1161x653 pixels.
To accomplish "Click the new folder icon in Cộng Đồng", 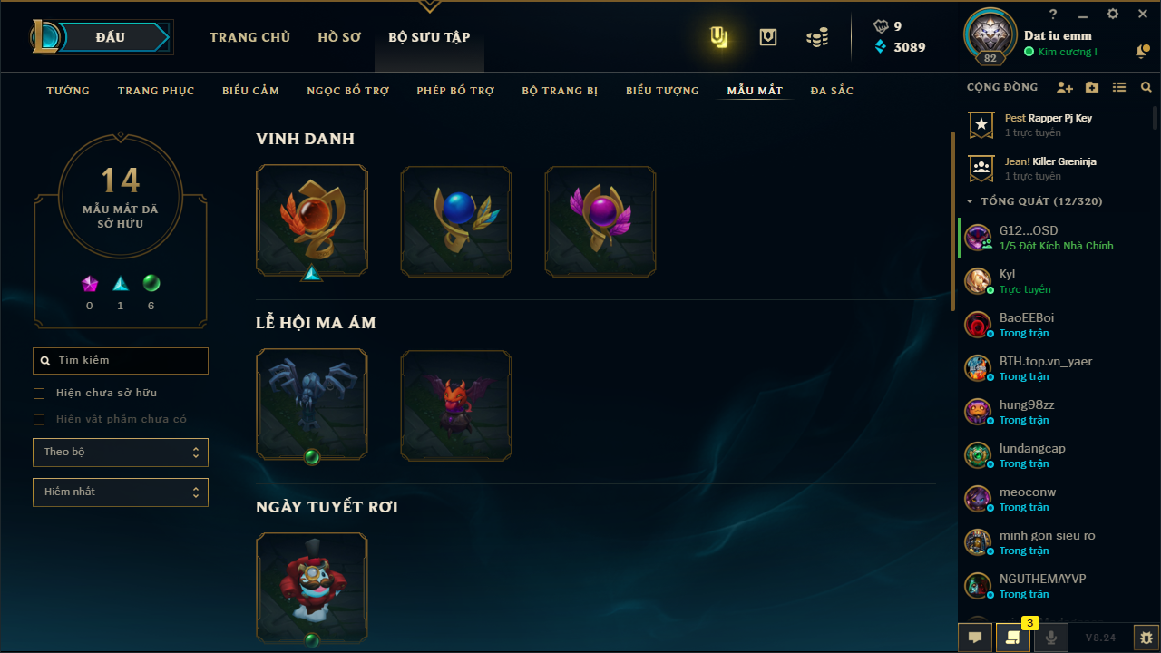I will (1092, 88).
